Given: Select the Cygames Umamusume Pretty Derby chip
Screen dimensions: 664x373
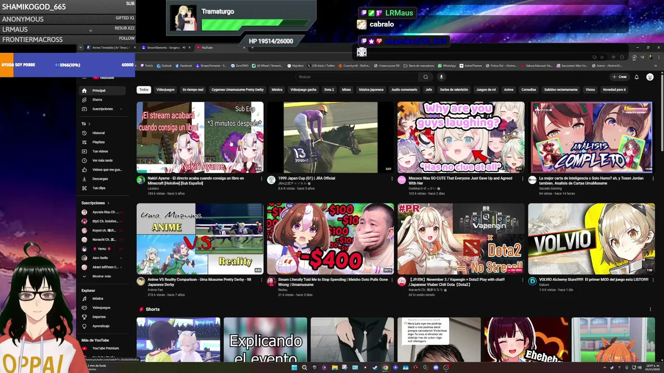Looking at the screenshot, I should (x=238, y=90).
